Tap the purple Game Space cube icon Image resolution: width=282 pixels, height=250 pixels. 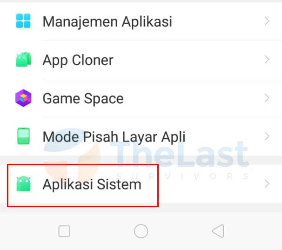tap(23, 98)
